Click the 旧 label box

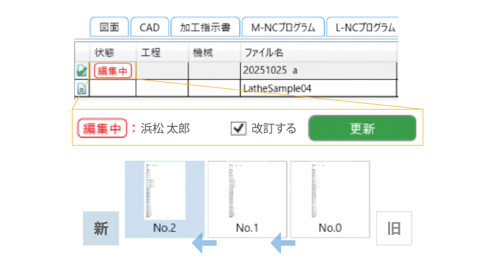[394, 228]
